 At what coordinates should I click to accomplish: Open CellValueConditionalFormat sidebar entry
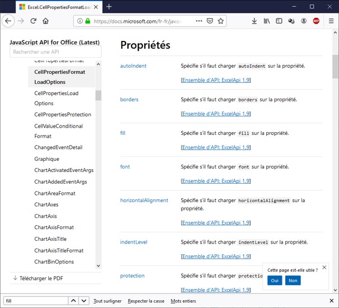coord(58,131)
